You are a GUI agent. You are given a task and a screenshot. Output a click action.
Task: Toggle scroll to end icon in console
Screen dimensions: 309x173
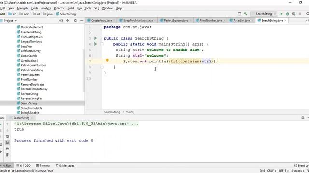(x=7, y=142)
